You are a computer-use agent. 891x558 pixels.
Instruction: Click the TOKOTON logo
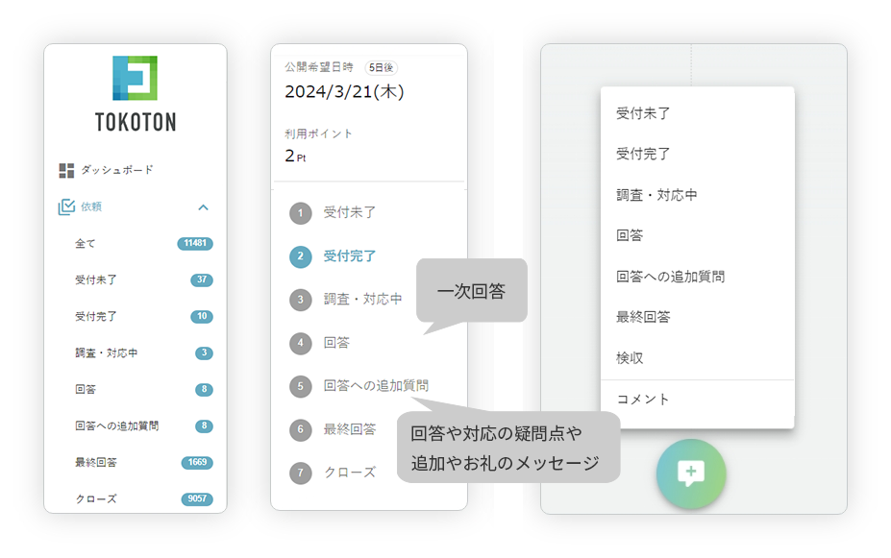point(135,93)
